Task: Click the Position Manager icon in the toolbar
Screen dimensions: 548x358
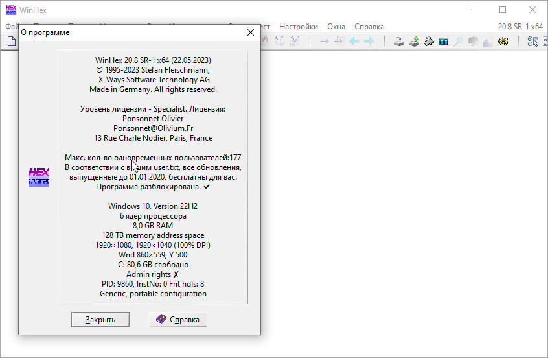Action: click(532, 42)
